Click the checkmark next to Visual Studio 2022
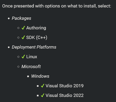The height and width of the screenshot is (102, 116). point(43,95)
